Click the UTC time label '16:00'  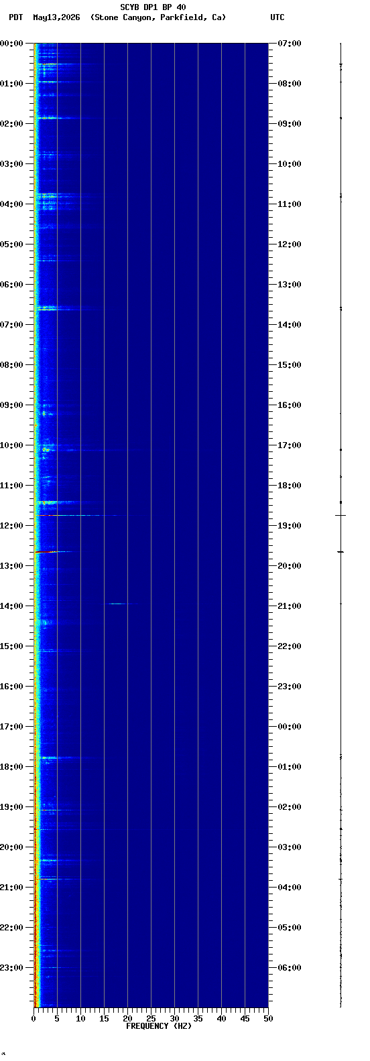coord(290,405)
